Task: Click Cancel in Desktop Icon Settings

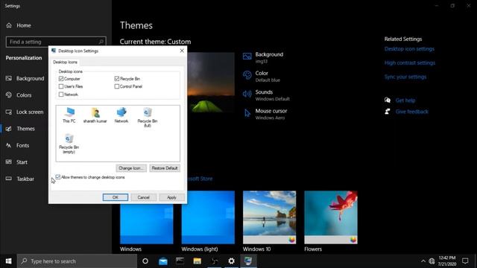Action: point(144,197)
